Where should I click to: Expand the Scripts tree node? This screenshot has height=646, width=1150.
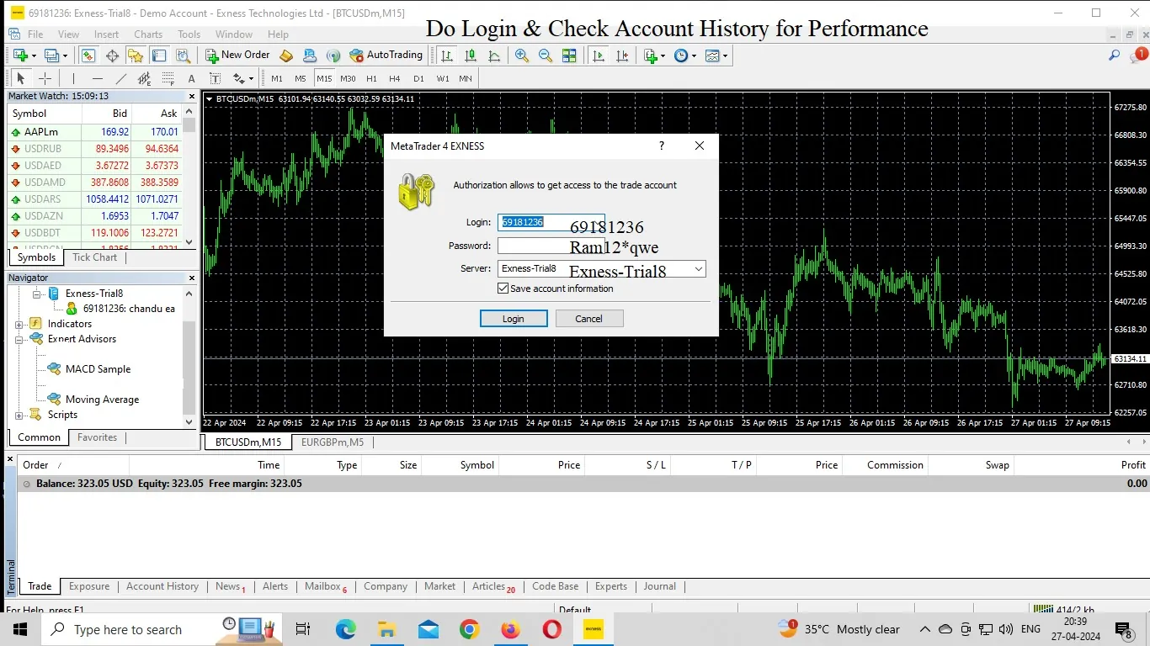point(19,415)
